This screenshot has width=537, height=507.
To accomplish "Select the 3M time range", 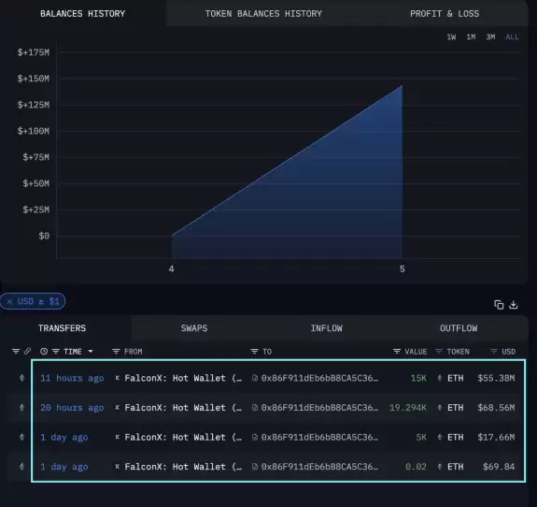I will click(x=490, y=37).
